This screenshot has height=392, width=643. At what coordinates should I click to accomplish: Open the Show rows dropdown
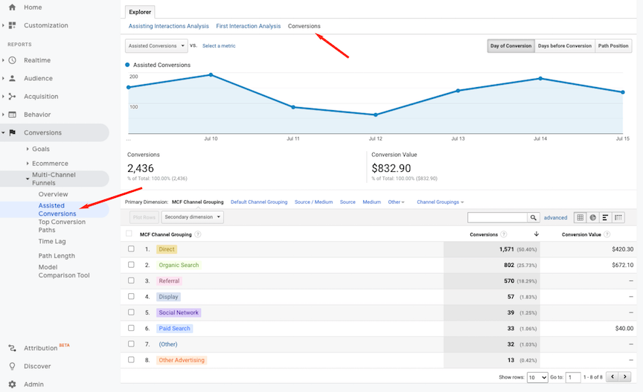click(x=537, y=377)
